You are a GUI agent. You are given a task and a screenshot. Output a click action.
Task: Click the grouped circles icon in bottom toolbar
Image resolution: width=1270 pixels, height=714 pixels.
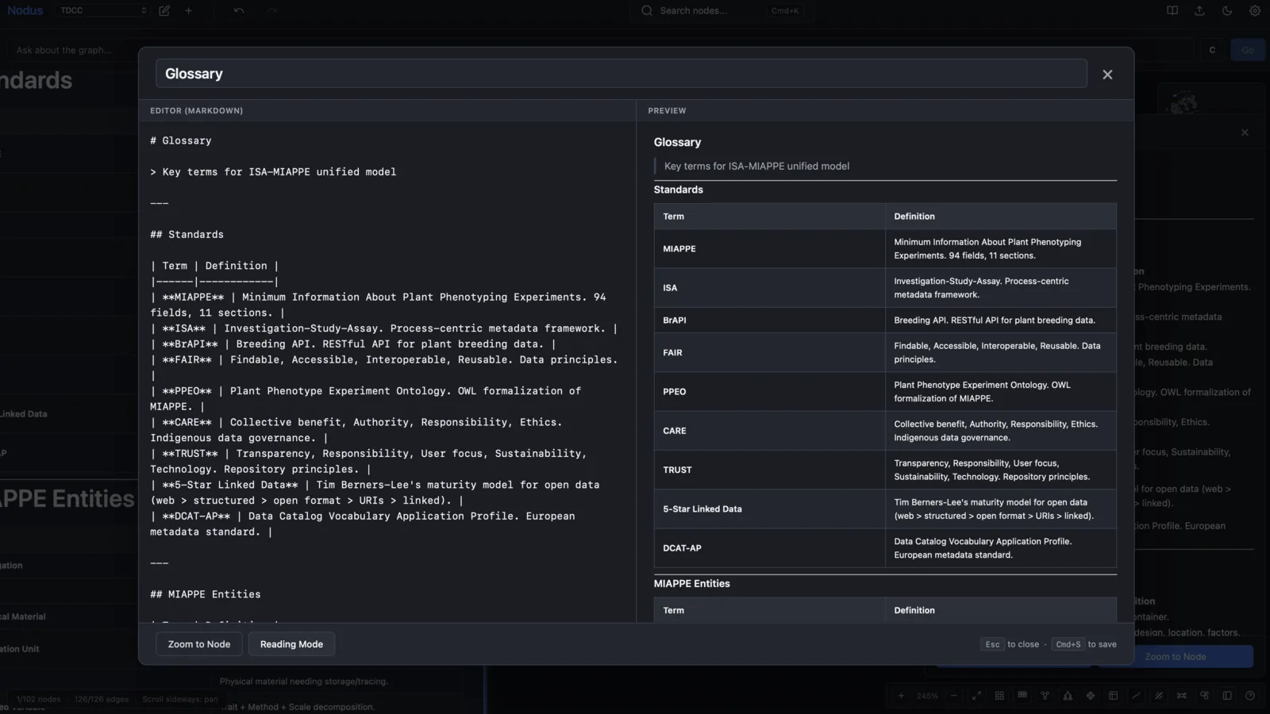1204,696
